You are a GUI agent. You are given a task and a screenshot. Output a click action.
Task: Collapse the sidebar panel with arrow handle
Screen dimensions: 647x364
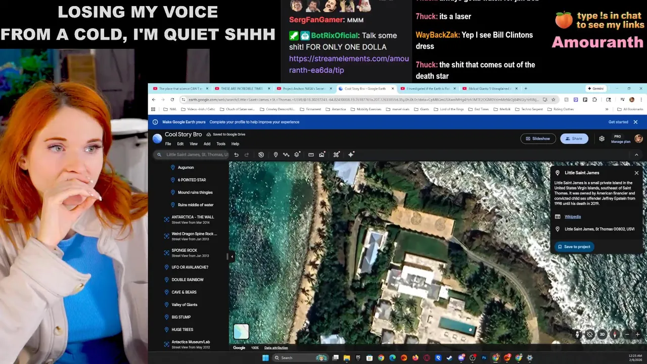click(x=232, y=257)
